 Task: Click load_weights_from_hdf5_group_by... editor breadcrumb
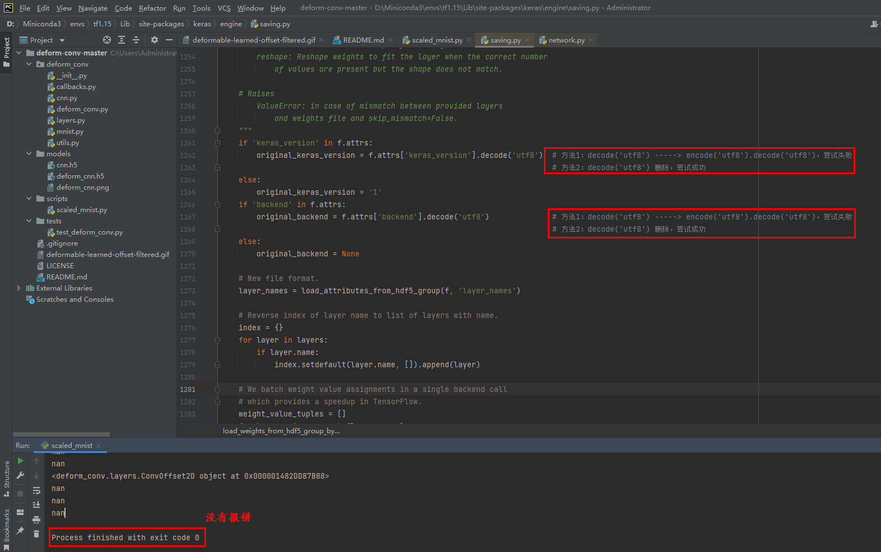coord(281,431)
